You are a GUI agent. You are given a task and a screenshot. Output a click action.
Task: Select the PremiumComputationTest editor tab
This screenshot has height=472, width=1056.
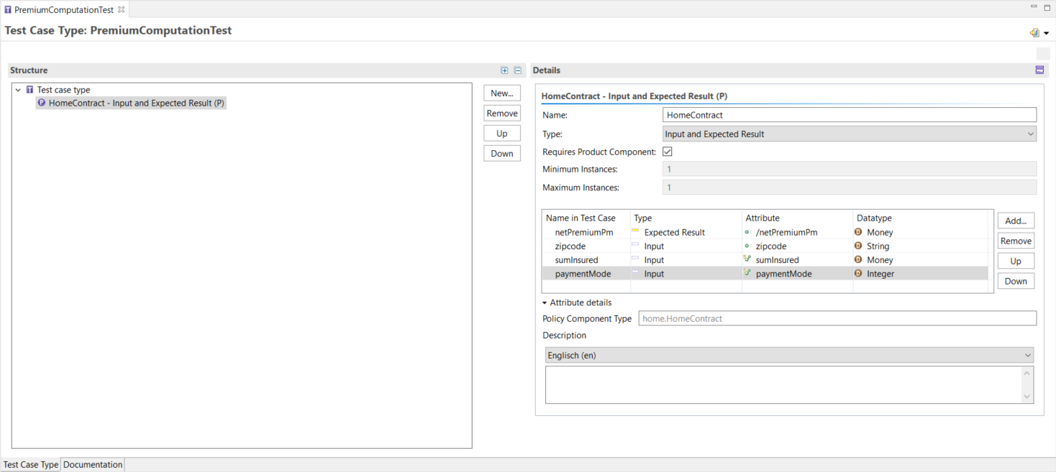(x=61, y=9)
